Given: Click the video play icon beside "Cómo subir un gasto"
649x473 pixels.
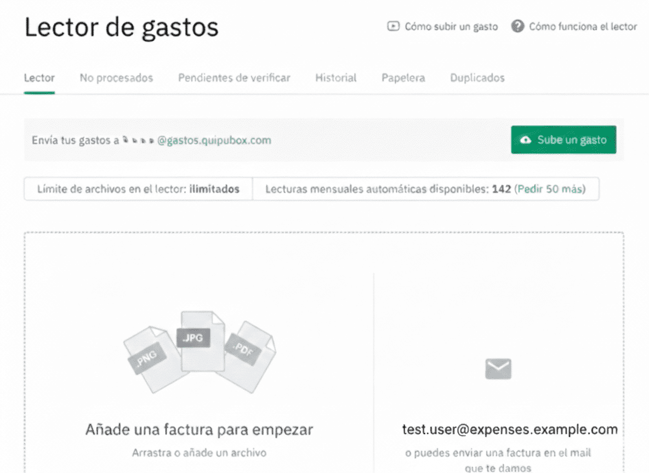Looking at the screenshot, I should (393, 26).
